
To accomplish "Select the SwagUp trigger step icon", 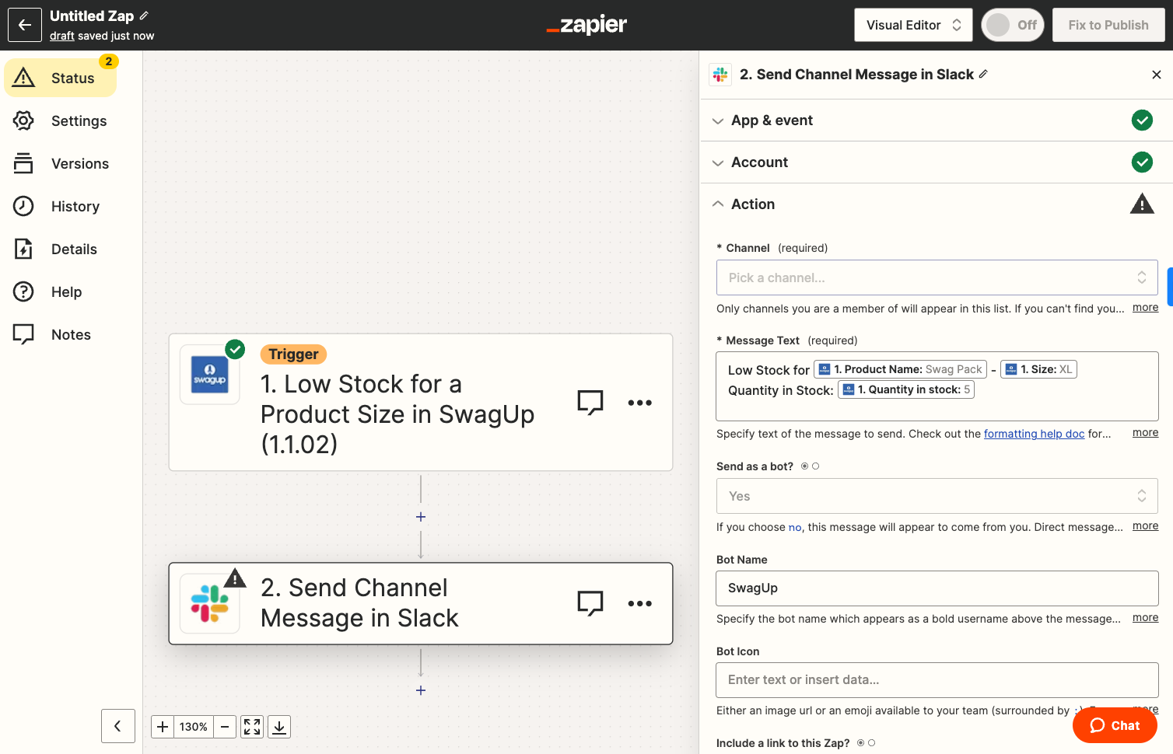I will (210, 375).
